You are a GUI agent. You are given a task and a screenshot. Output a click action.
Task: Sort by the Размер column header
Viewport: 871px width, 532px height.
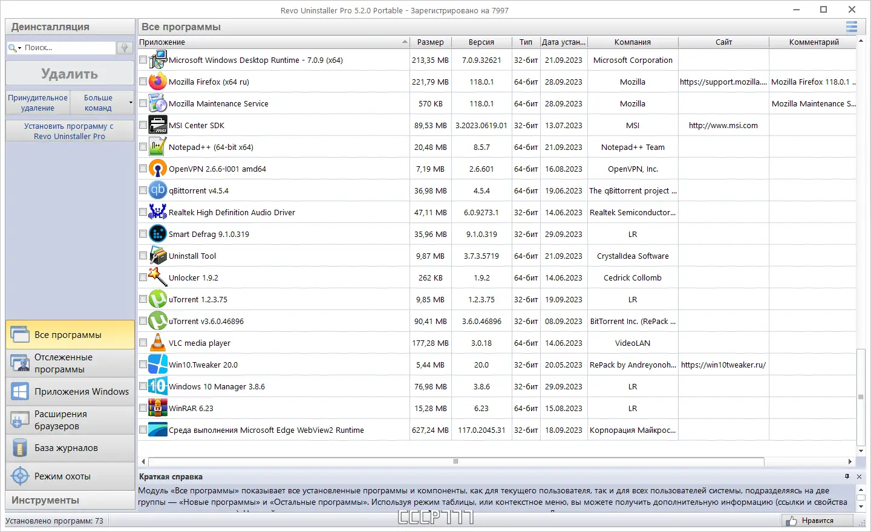431,42
